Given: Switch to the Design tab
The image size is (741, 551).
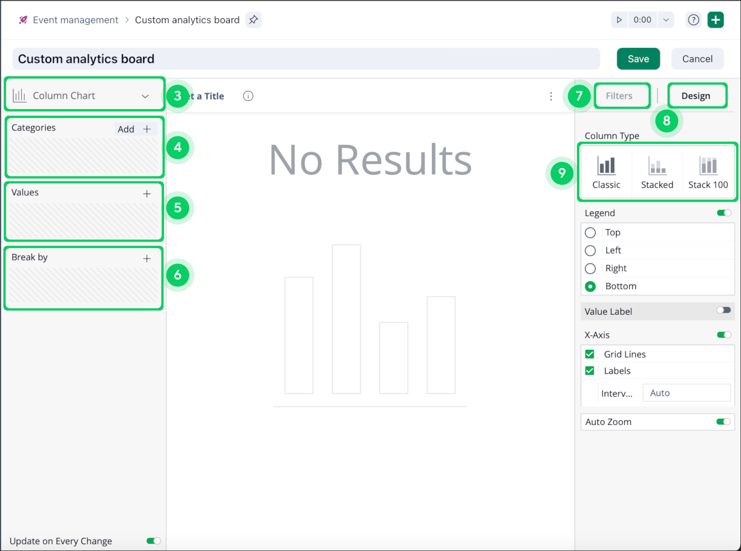Looking at the screenshot, I should point(696,96).
